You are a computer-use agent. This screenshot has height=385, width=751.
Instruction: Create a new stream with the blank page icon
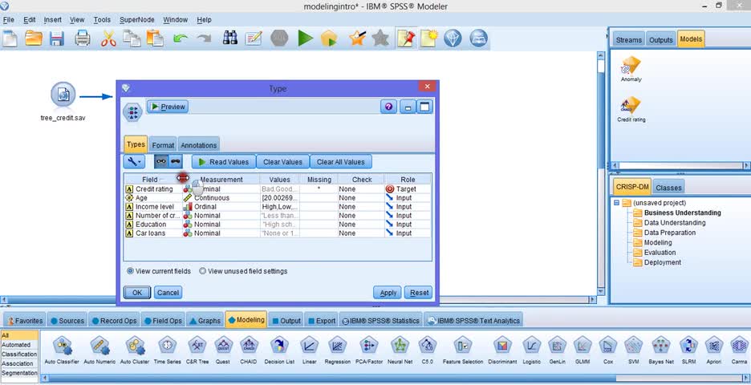coord(10,38)
